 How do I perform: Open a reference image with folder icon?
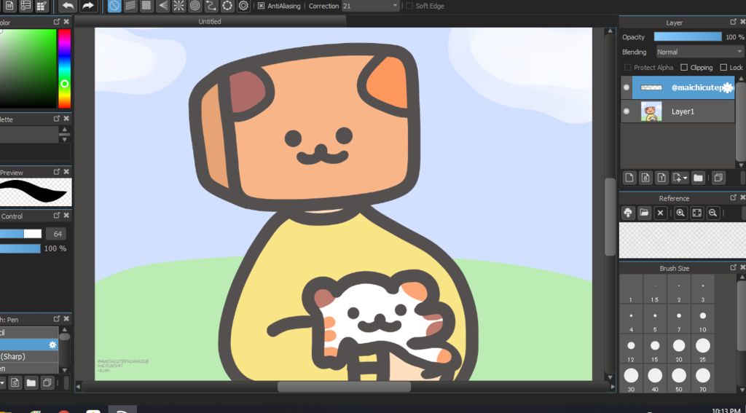[x=644, y=213]
